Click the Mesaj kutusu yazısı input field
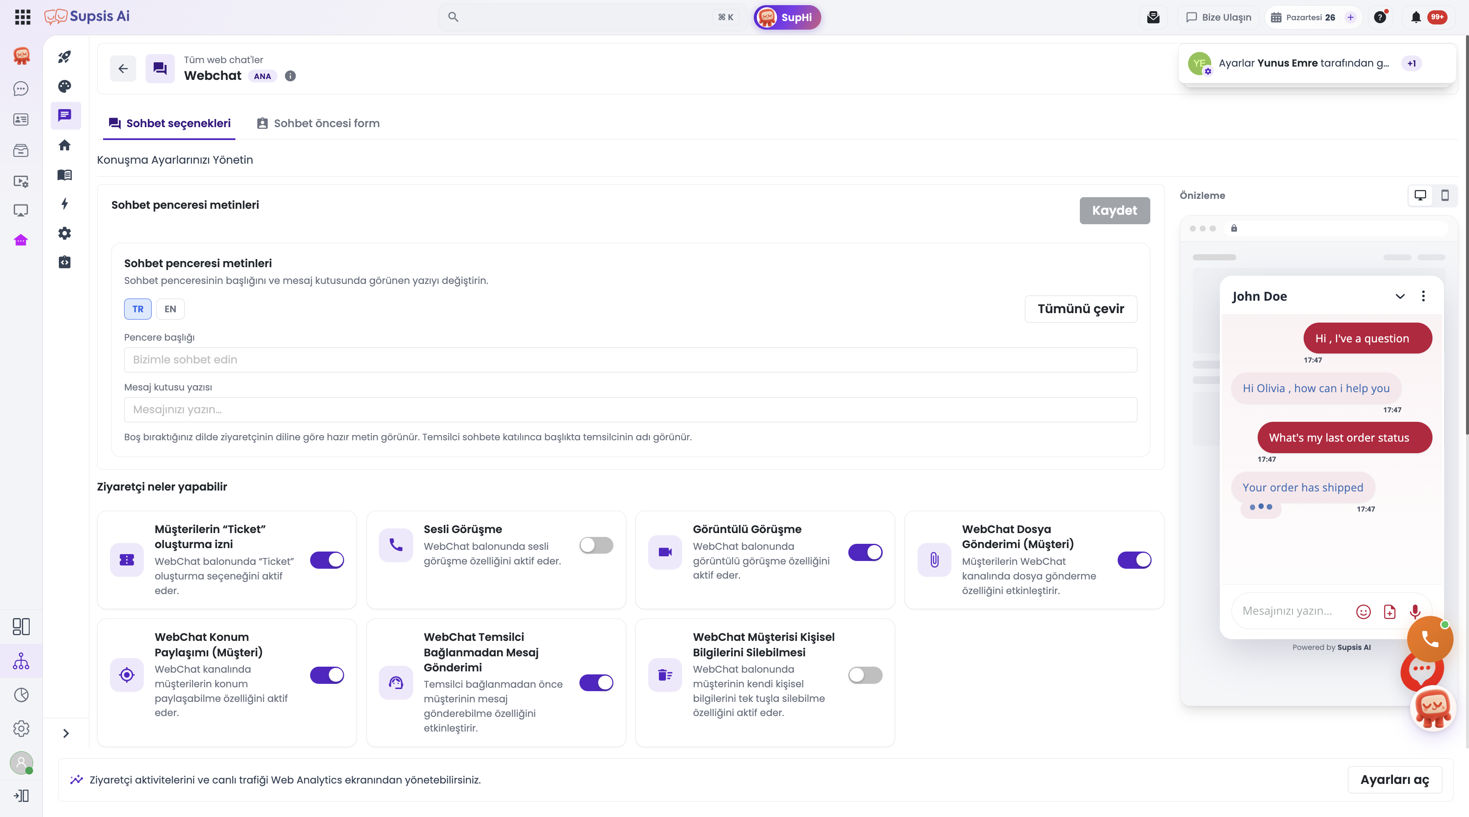This screenshot has height=817, width=1469. [631, 409]
